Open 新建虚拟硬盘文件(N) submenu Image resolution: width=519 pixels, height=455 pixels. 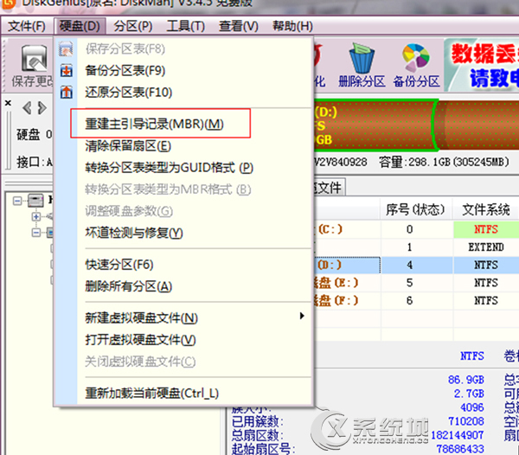pyautogui.click(x=141, y=318)
